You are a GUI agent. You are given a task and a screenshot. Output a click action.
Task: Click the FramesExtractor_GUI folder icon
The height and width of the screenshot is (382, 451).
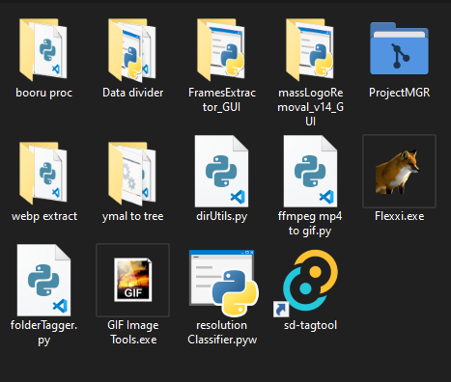coord(221,50)
